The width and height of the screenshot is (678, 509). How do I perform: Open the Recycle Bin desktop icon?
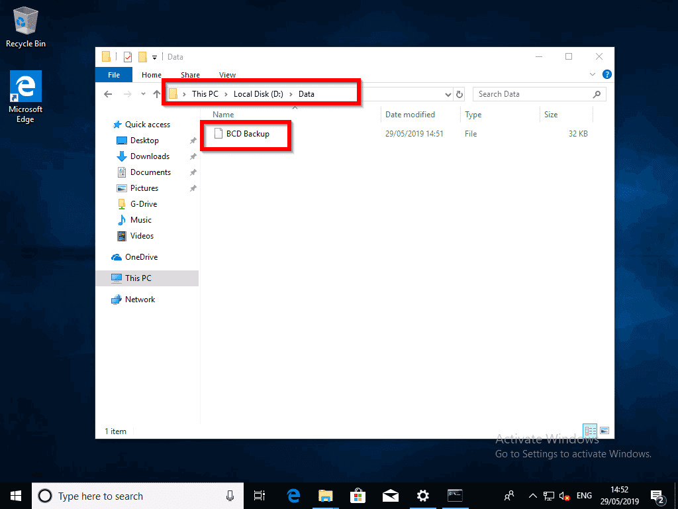click(x=25, y=28)
